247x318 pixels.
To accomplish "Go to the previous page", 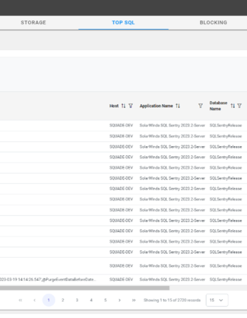I will (x=35, y=300).
